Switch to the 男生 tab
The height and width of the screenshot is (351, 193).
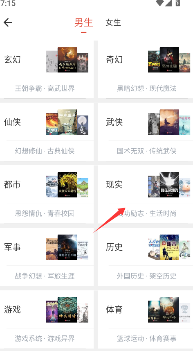click(83, 23)
